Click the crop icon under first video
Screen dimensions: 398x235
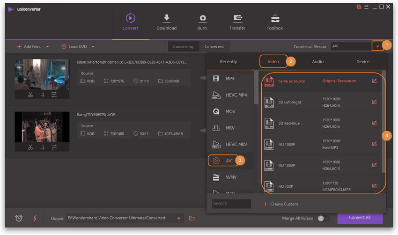[x=42, y=95]
